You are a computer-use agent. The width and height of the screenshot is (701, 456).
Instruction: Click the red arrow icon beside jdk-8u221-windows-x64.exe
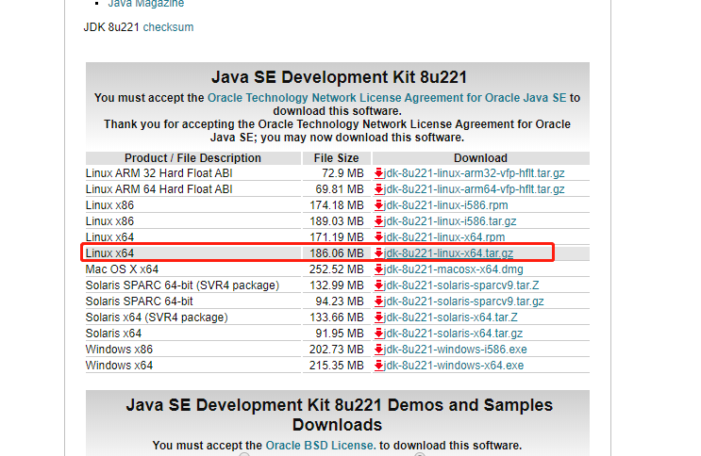coord(379,366)
